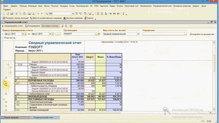The width and height of the screenshot is (219, 123).
Task: Click the Расшифровка icon button
Action: click(x=33, y=26)
